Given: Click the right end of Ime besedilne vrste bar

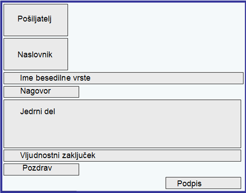Looking at the screenshot, I should 235,78.
